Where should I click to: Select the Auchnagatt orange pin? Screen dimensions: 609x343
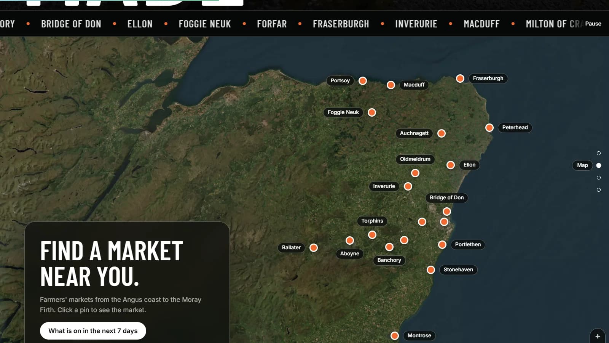coord(442,133)
